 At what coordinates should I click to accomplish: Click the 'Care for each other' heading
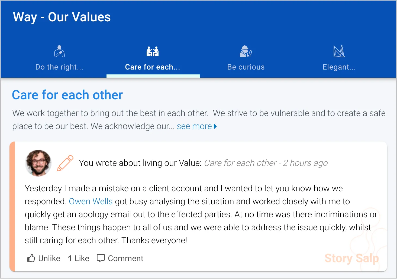[x=67, y=95]
